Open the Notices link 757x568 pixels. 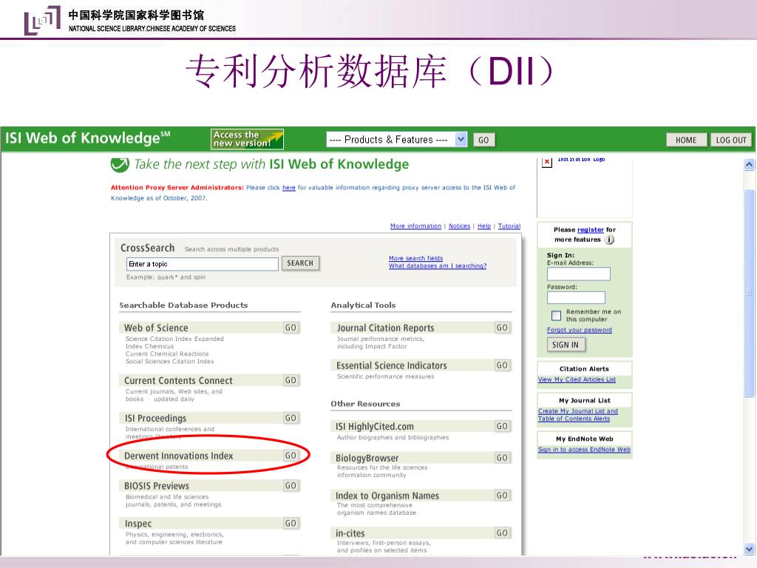click(459, 226)
